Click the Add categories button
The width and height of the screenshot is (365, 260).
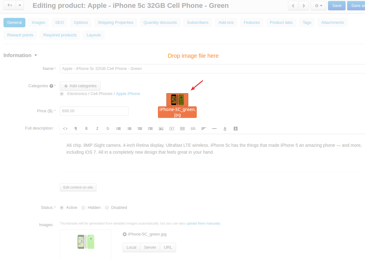click(80, 86)
